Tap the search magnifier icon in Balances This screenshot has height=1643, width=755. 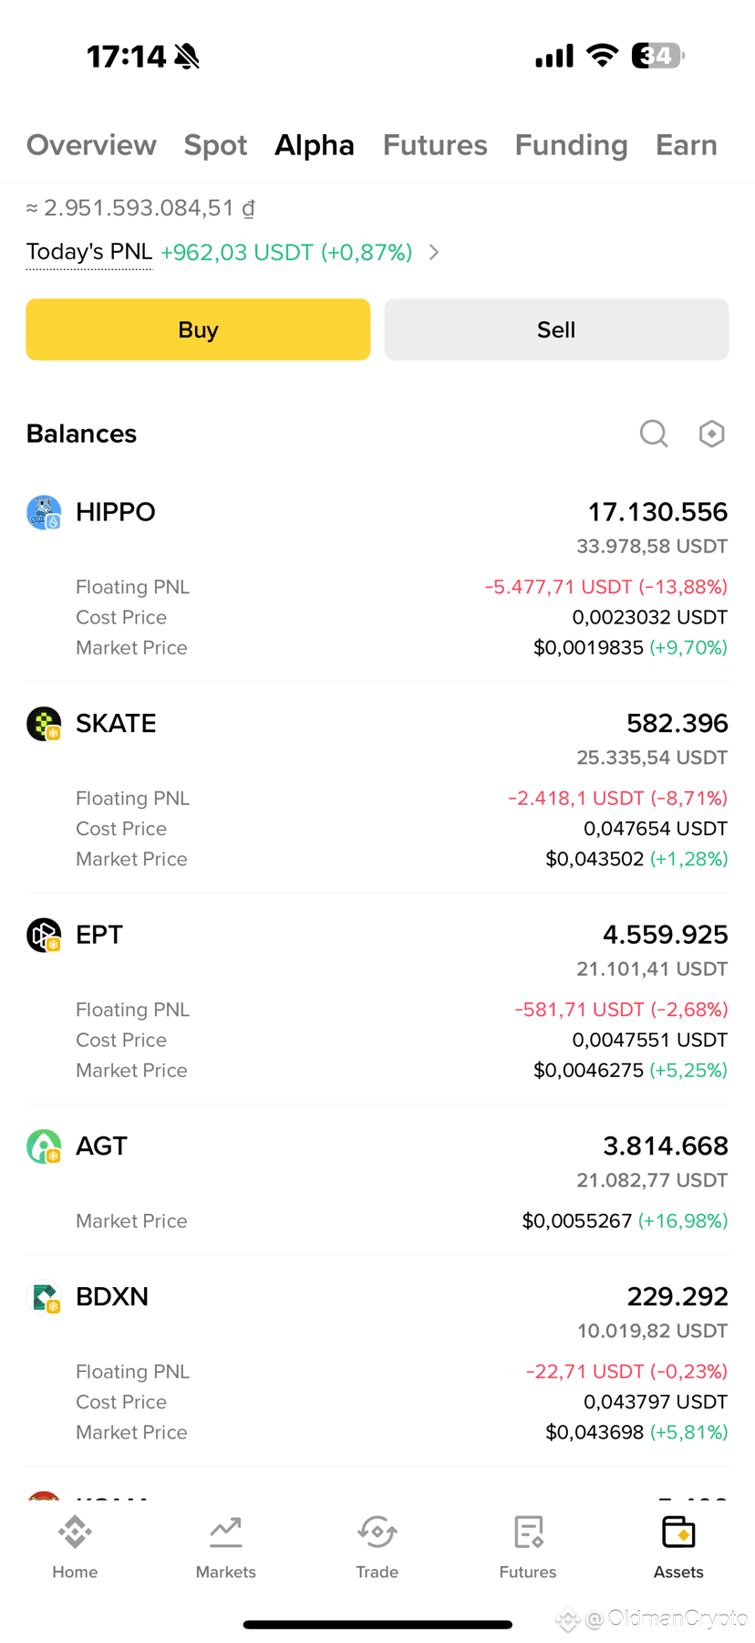click(x=653, y=434)
